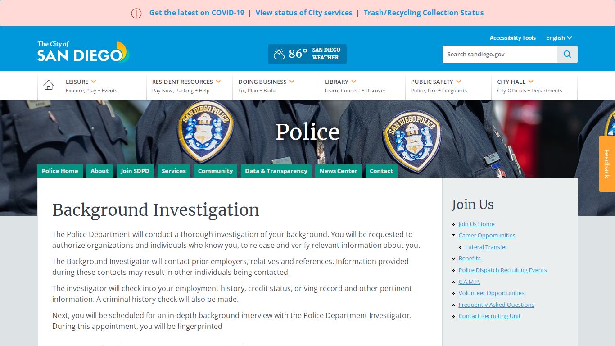Click View status of City services link
Screen dimensions: 615x346
pyautogui.click(x=304, y=13)
